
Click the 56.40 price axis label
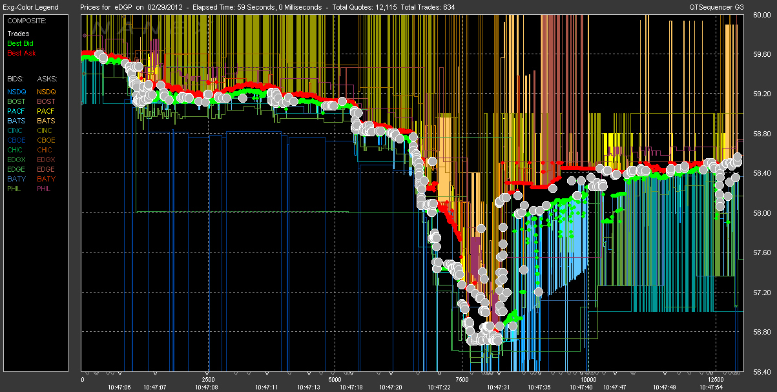pos(762,372)
